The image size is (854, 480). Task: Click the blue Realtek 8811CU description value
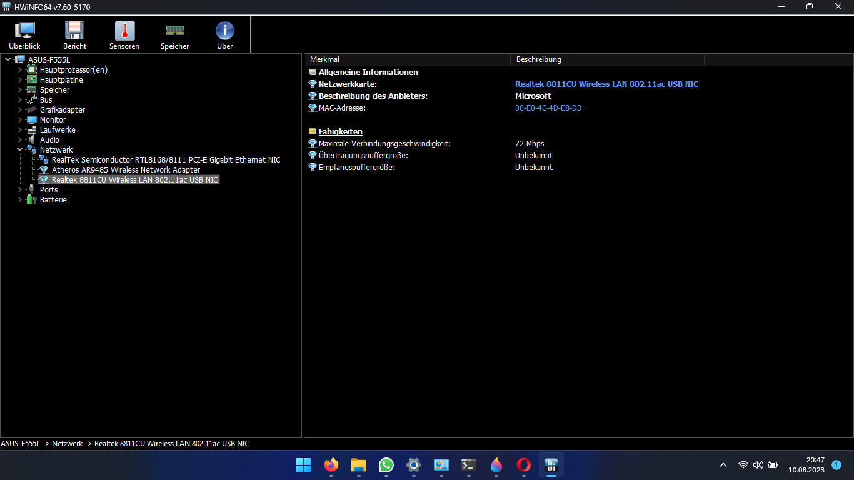point(606,84)
